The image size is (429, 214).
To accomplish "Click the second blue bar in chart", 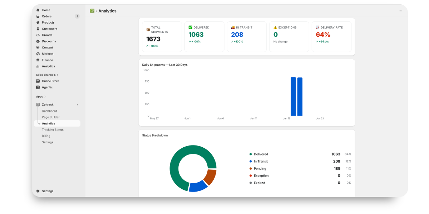I will click(300, 97).
